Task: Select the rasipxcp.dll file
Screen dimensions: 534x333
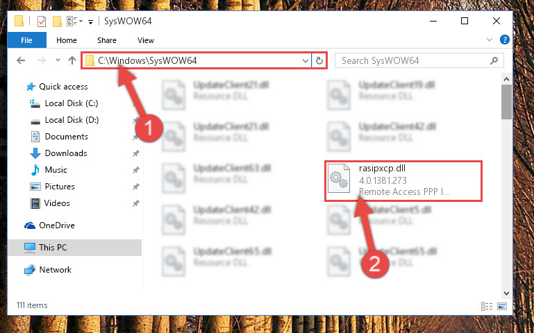Action: click(x=403, y=180)
